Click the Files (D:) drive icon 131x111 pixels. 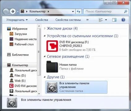coord(11,75)
